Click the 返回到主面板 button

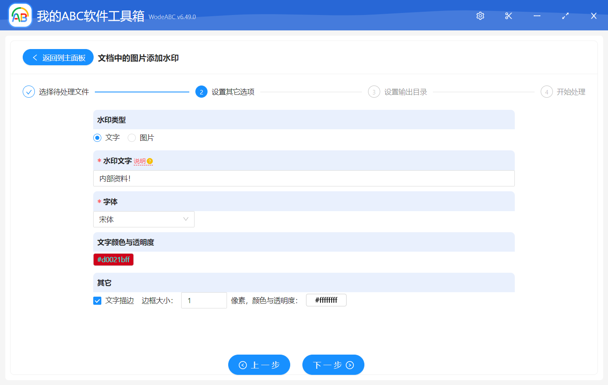point(58,58)
